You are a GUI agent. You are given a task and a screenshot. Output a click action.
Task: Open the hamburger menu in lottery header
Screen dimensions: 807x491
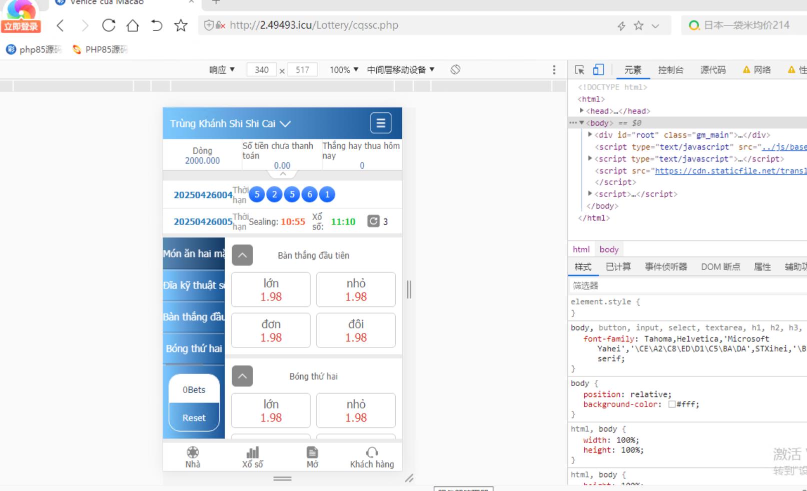[x=380, y=123]
